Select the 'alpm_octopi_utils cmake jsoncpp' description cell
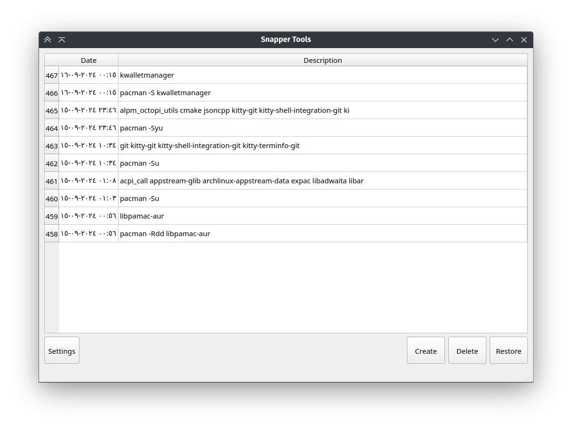Screen dimensions: 573x429 pyautogui.click(x=323, y=110)
